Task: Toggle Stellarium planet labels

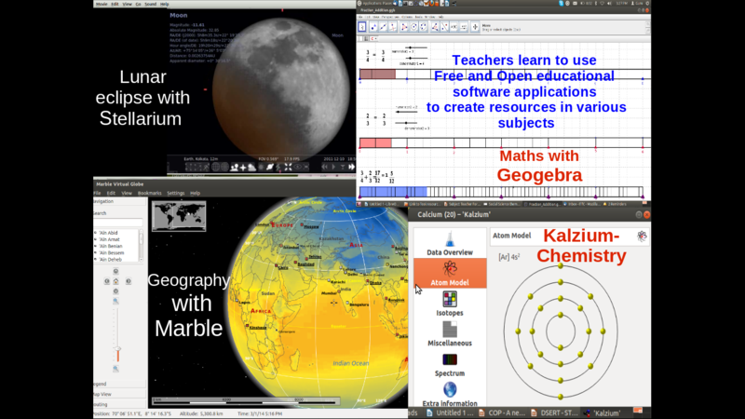Action: coord(270,168)
